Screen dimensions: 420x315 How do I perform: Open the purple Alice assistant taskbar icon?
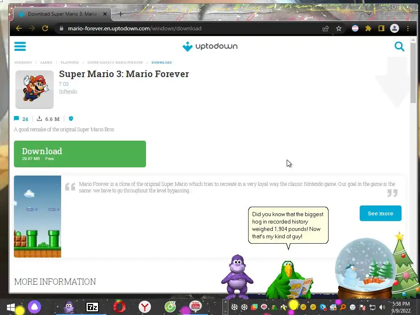(x=34, y=307)
